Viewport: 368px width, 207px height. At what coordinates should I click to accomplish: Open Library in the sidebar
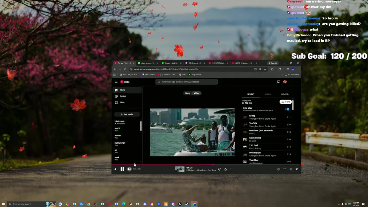pos(128,102)
